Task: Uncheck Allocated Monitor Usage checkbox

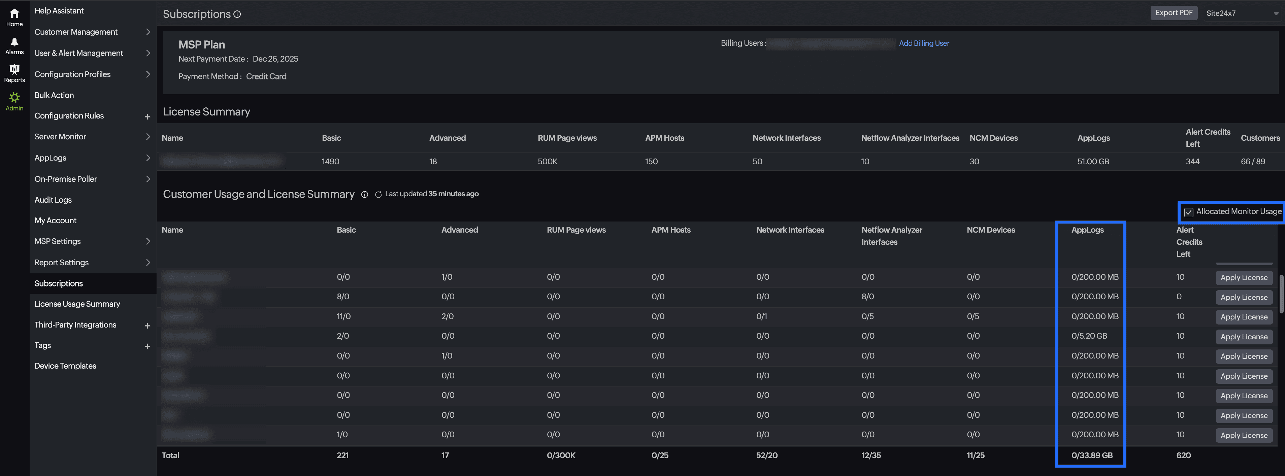Action: pos(1189,212)
